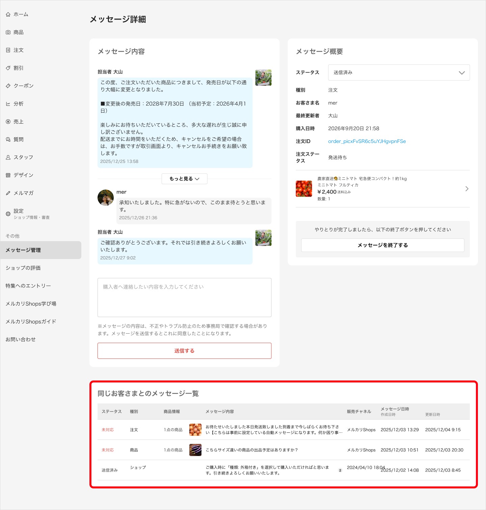Click the camera icon next to 商品
The height and width of the screenshot is (510, 486).
pos(8,32)
